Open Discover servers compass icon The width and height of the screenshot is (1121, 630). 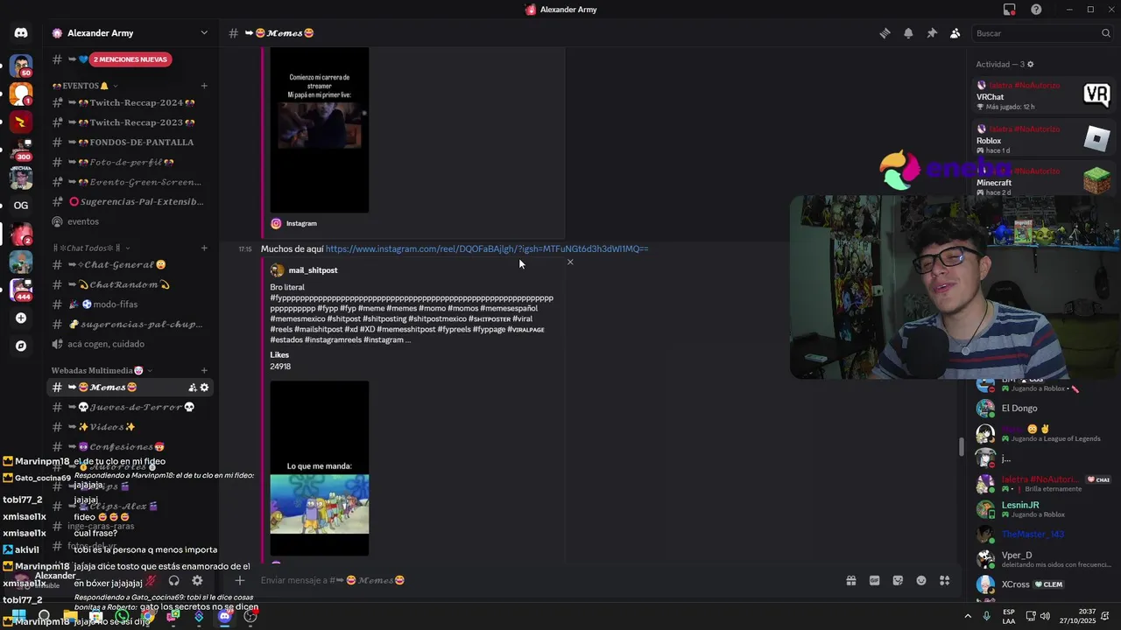(21, 346)
